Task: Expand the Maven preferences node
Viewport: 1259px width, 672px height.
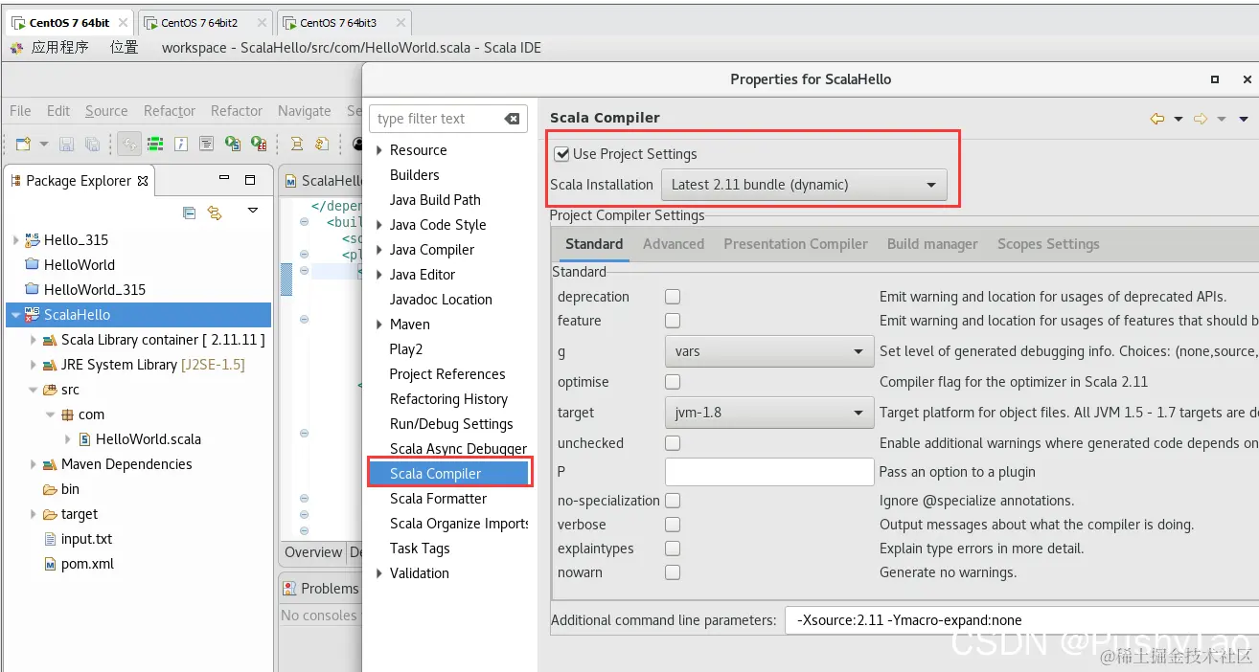Action: pyautogui.click(x=379, y=325)
